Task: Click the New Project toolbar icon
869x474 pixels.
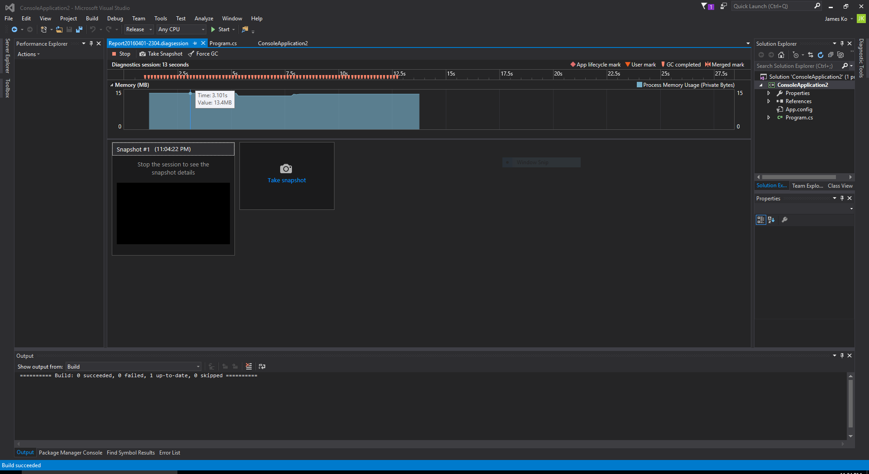Action: point(43,29)
